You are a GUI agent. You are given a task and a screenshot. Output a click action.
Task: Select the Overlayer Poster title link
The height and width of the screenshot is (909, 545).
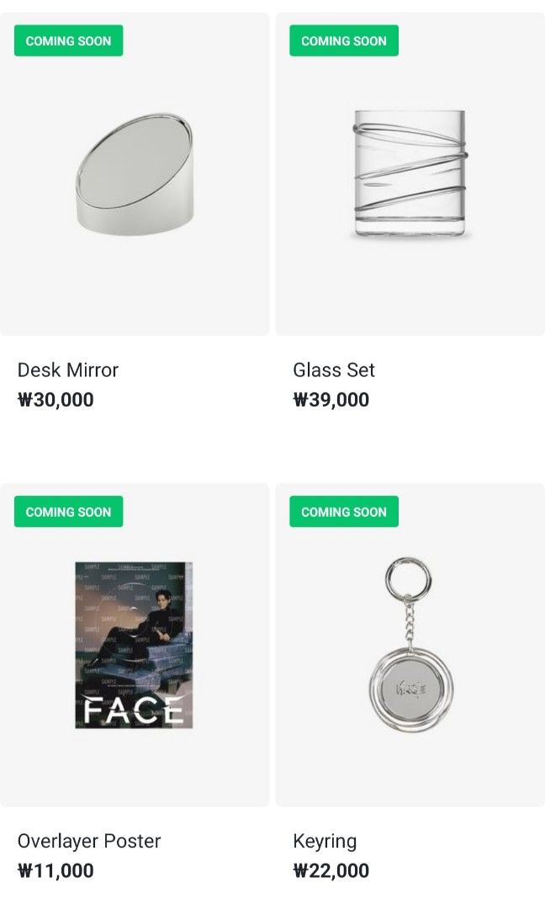click(89, 841)
